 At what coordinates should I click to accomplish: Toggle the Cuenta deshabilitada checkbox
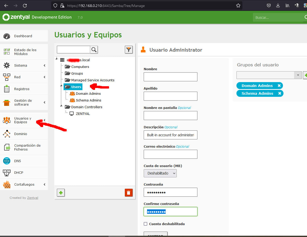click(145, 224)
